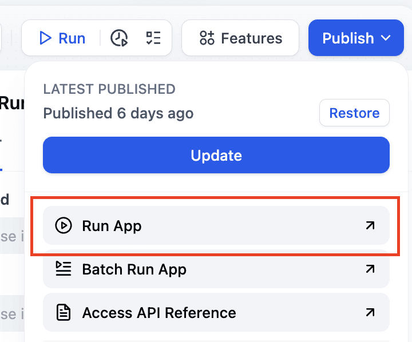Click the circled play icon for Run App

click(x=63, y=226)
